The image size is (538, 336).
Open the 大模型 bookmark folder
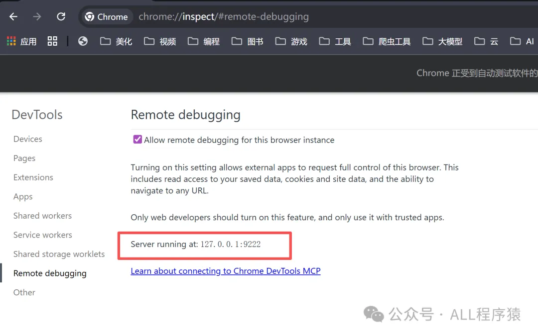442,41
